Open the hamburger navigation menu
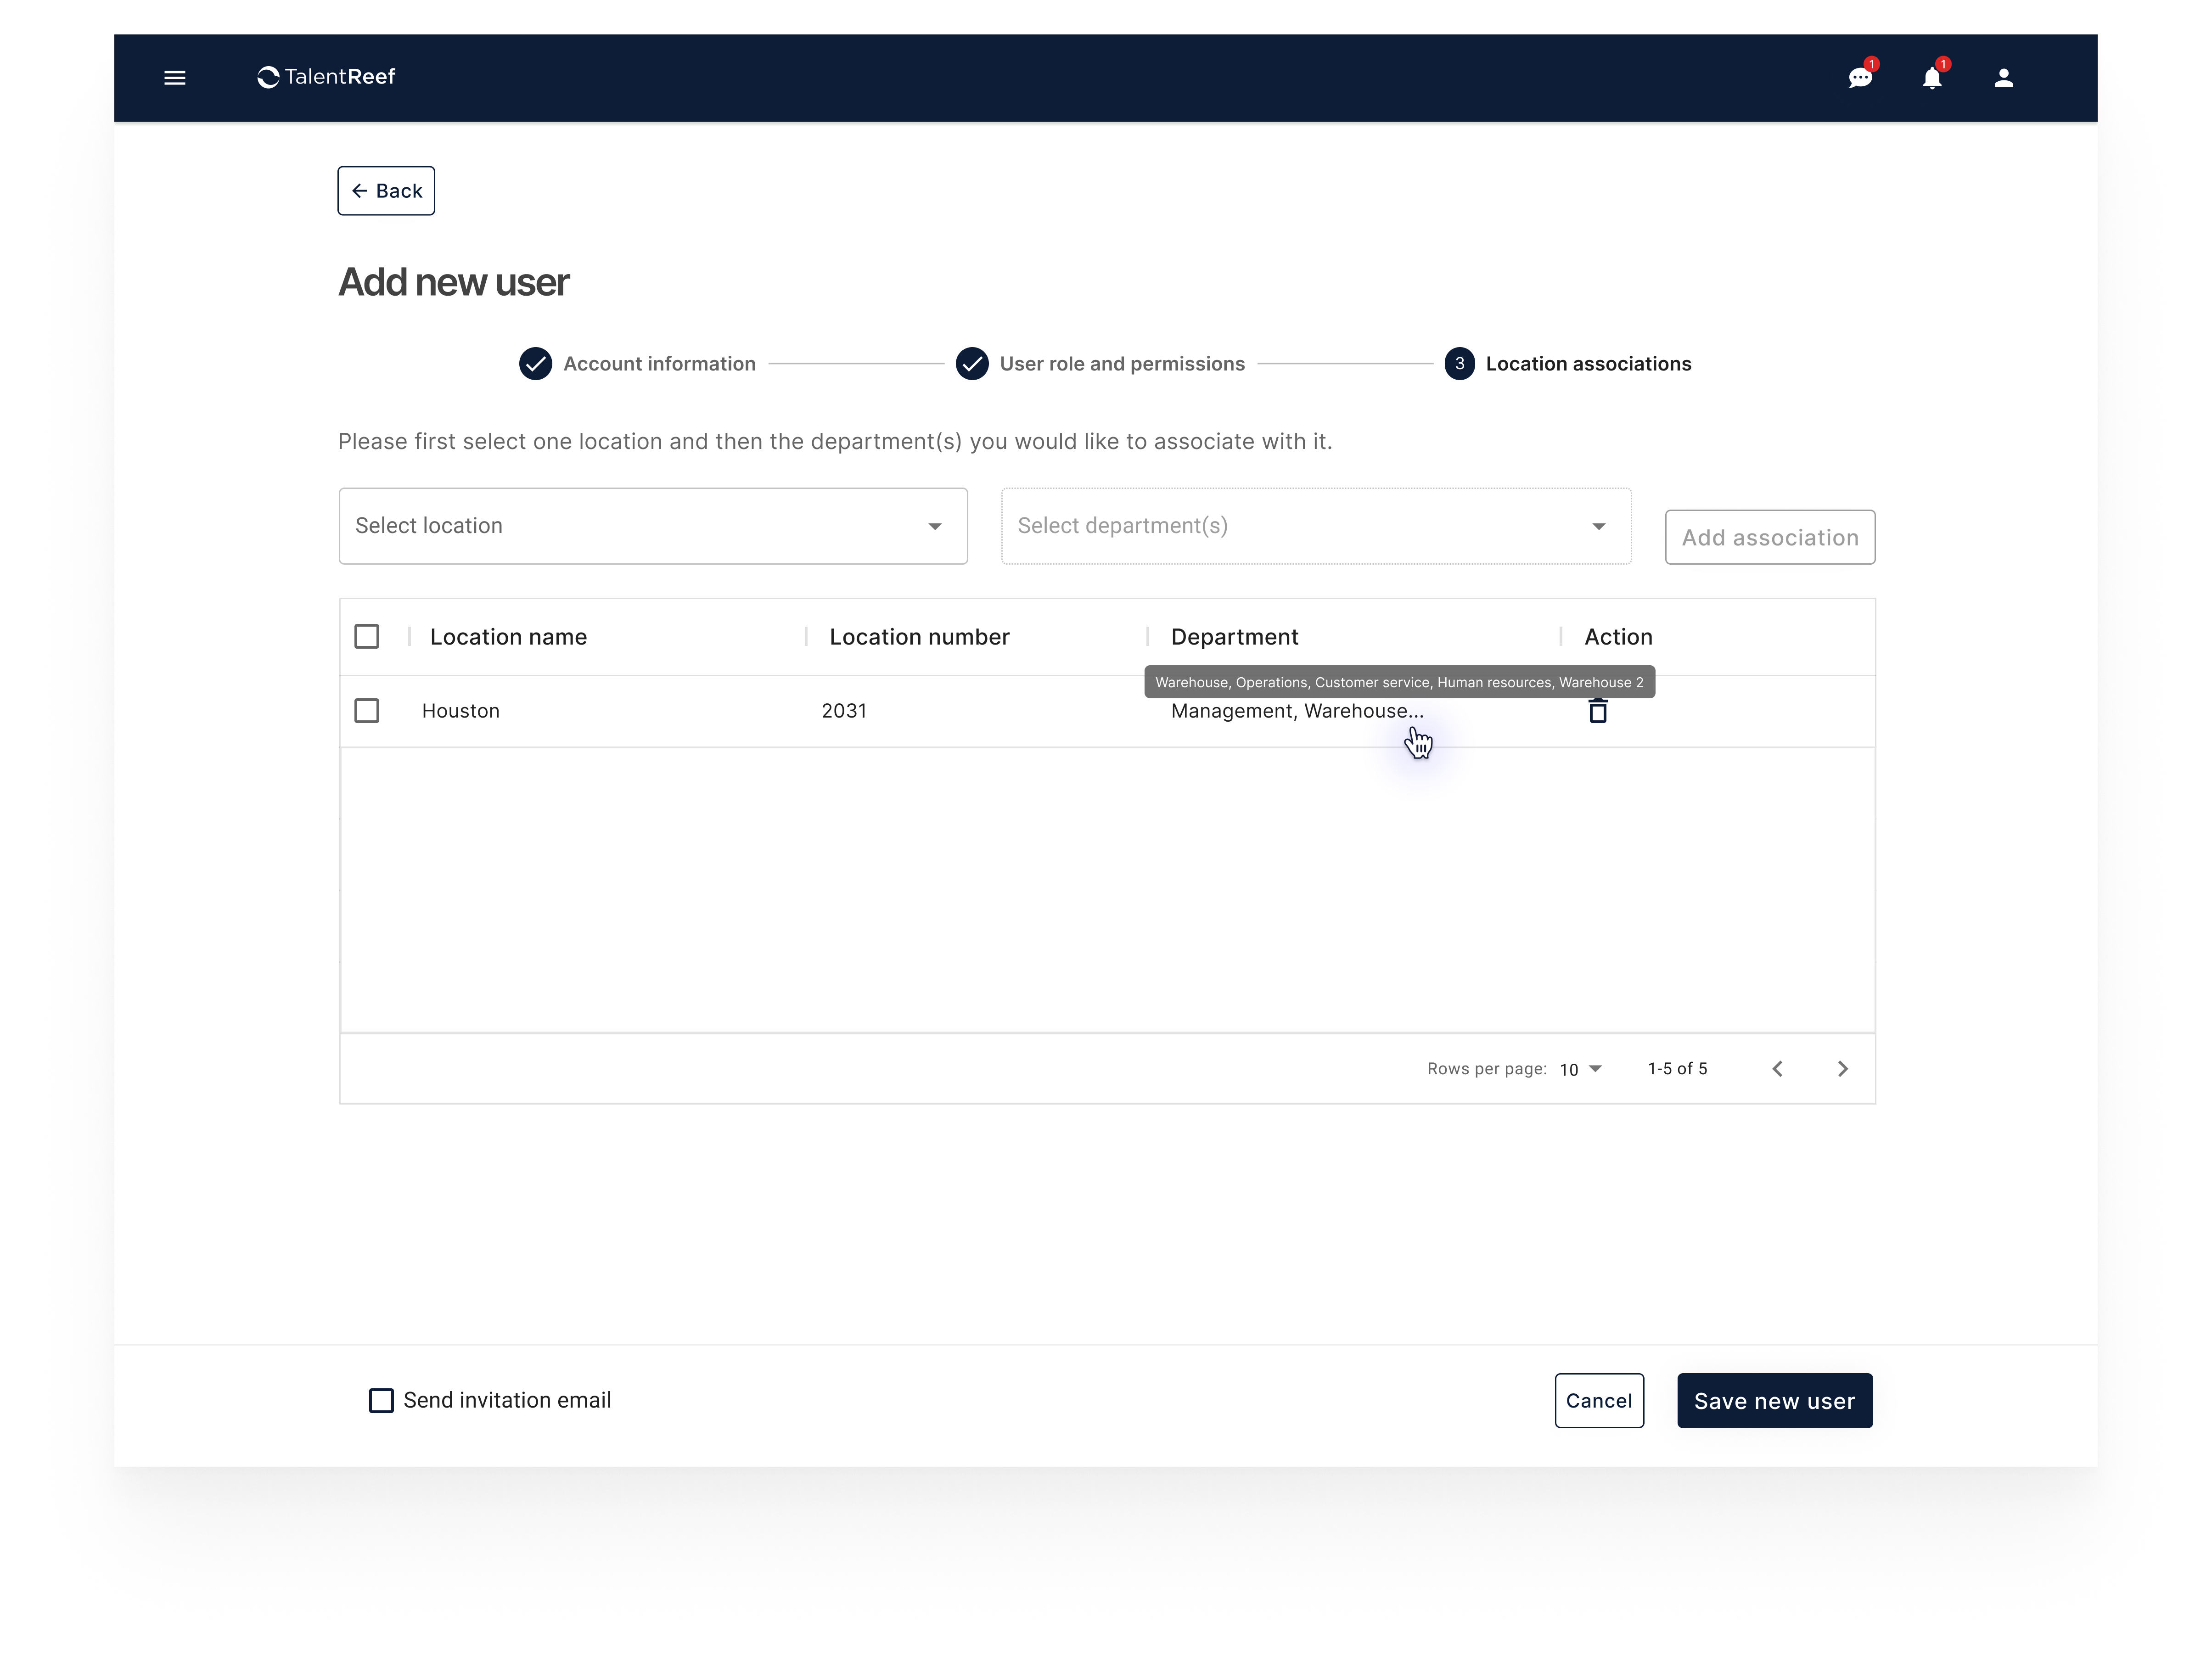 pos(174,78)
